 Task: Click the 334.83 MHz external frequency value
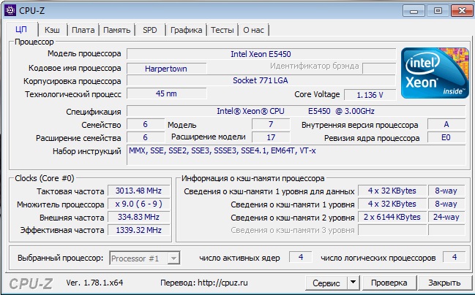click(x=138, y=217)
